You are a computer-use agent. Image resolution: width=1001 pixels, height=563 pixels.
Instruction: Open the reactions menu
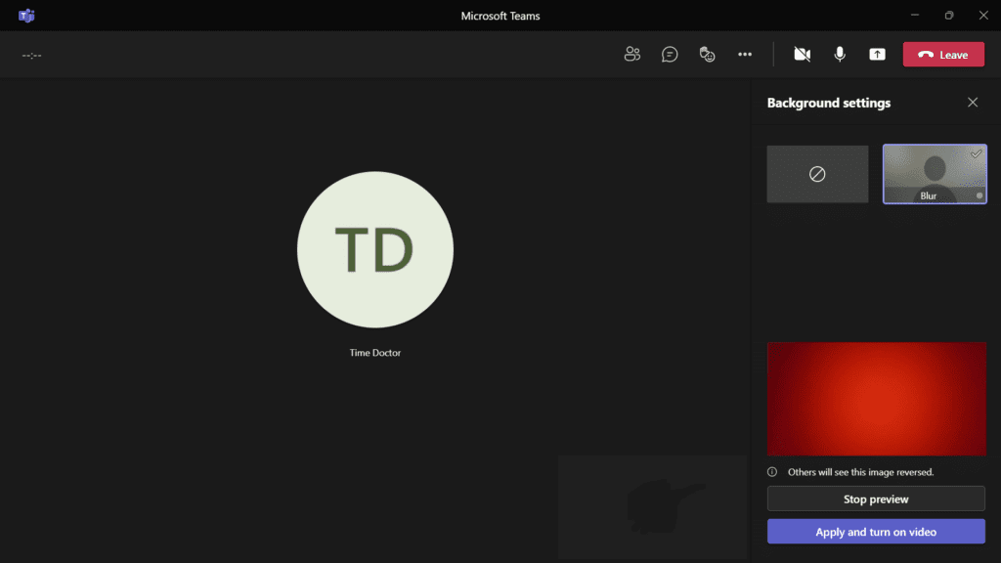[x=707, y=55]
